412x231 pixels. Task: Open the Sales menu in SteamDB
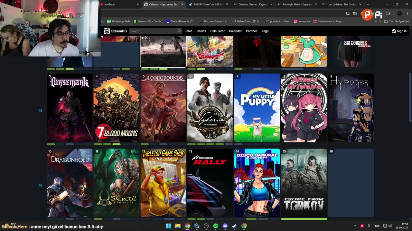pyautogui.click(x=188, y=31)
